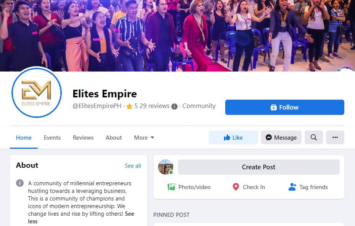This screenshot has width=355, height=226.
Task: Choose the Check In location pin
Action: (236, 187)
